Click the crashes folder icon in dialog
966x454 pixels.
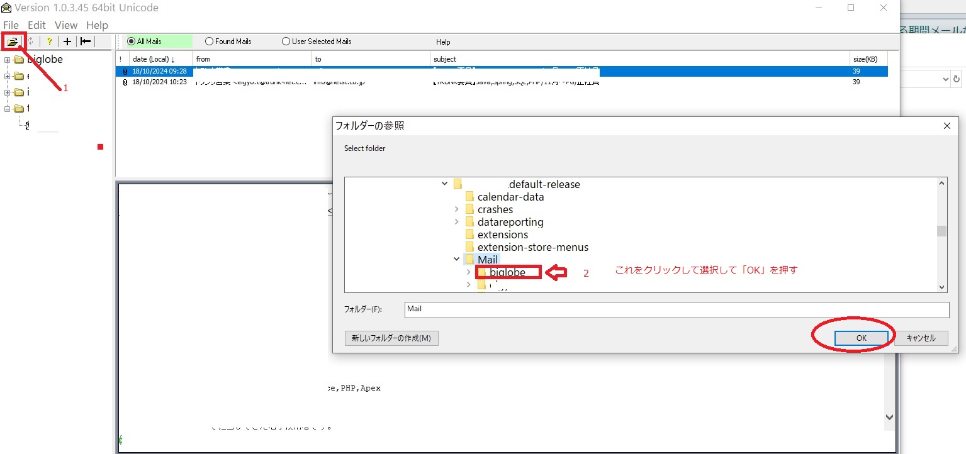point(469,209)
